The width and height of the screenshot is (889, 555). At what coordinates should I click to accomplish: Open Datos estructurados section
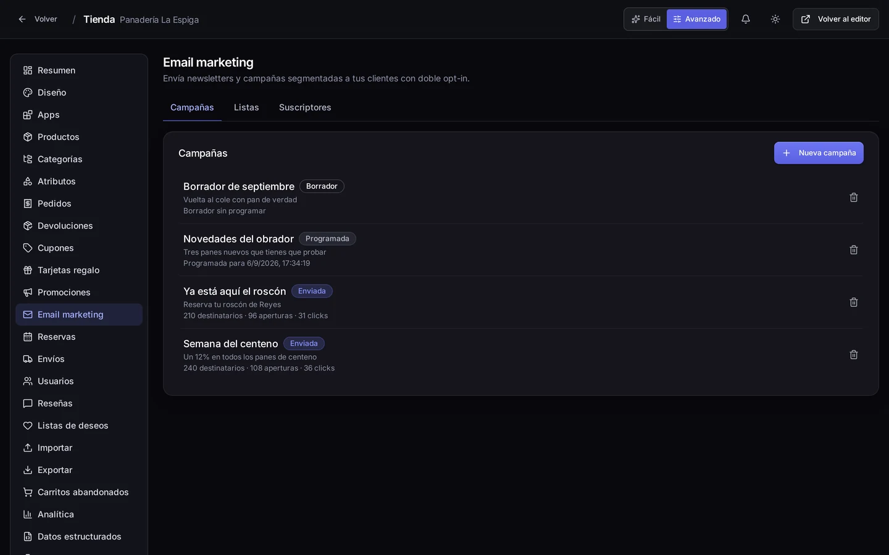click(x=79, y=536)
